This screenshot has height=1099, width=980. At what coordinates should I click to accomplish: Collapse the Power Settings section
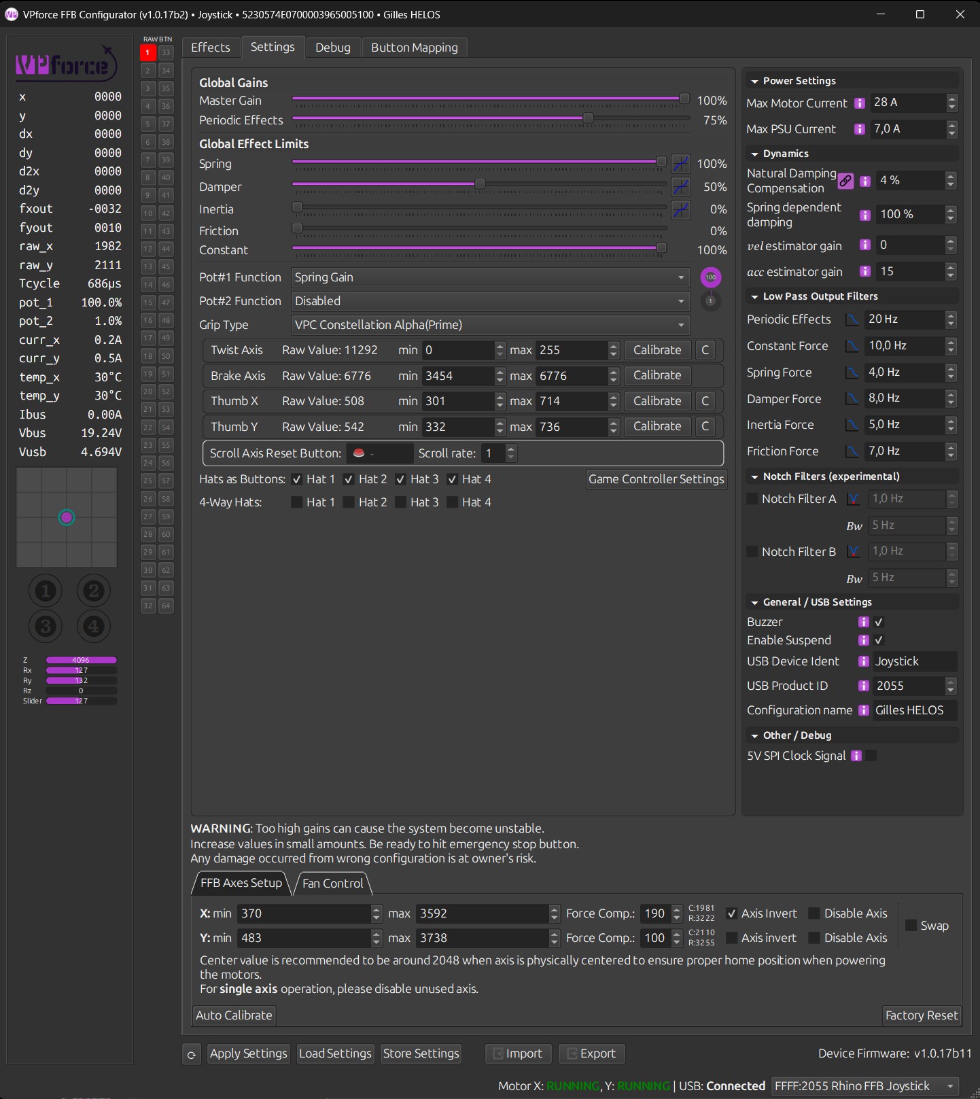pos(754,82)
